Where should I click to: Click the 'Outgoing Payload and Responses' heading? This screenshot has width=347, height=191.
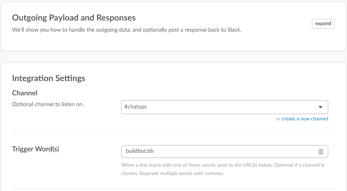click(x=74, y=18)
